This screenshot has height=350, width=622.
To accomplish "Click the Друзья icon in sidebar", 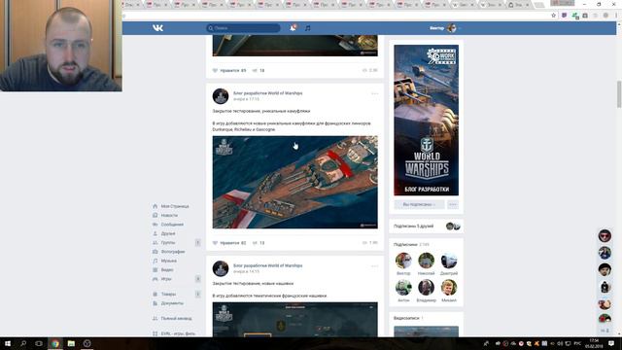I will pos(155,233).
